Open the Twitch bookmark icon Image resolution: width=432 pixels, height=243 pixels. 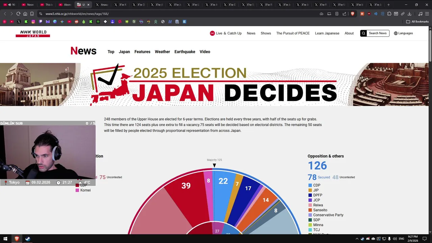pyautogui.click(x=40, y=22)
